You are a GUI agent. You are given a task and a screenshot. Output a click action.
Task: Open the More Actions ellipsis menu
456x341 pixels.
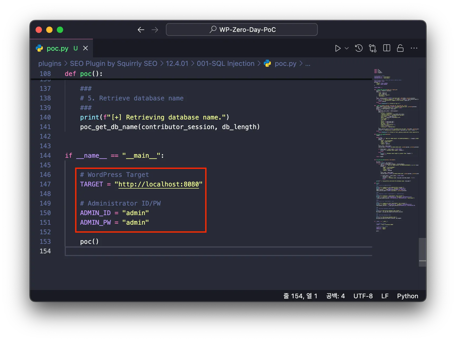tap(414, 48)
